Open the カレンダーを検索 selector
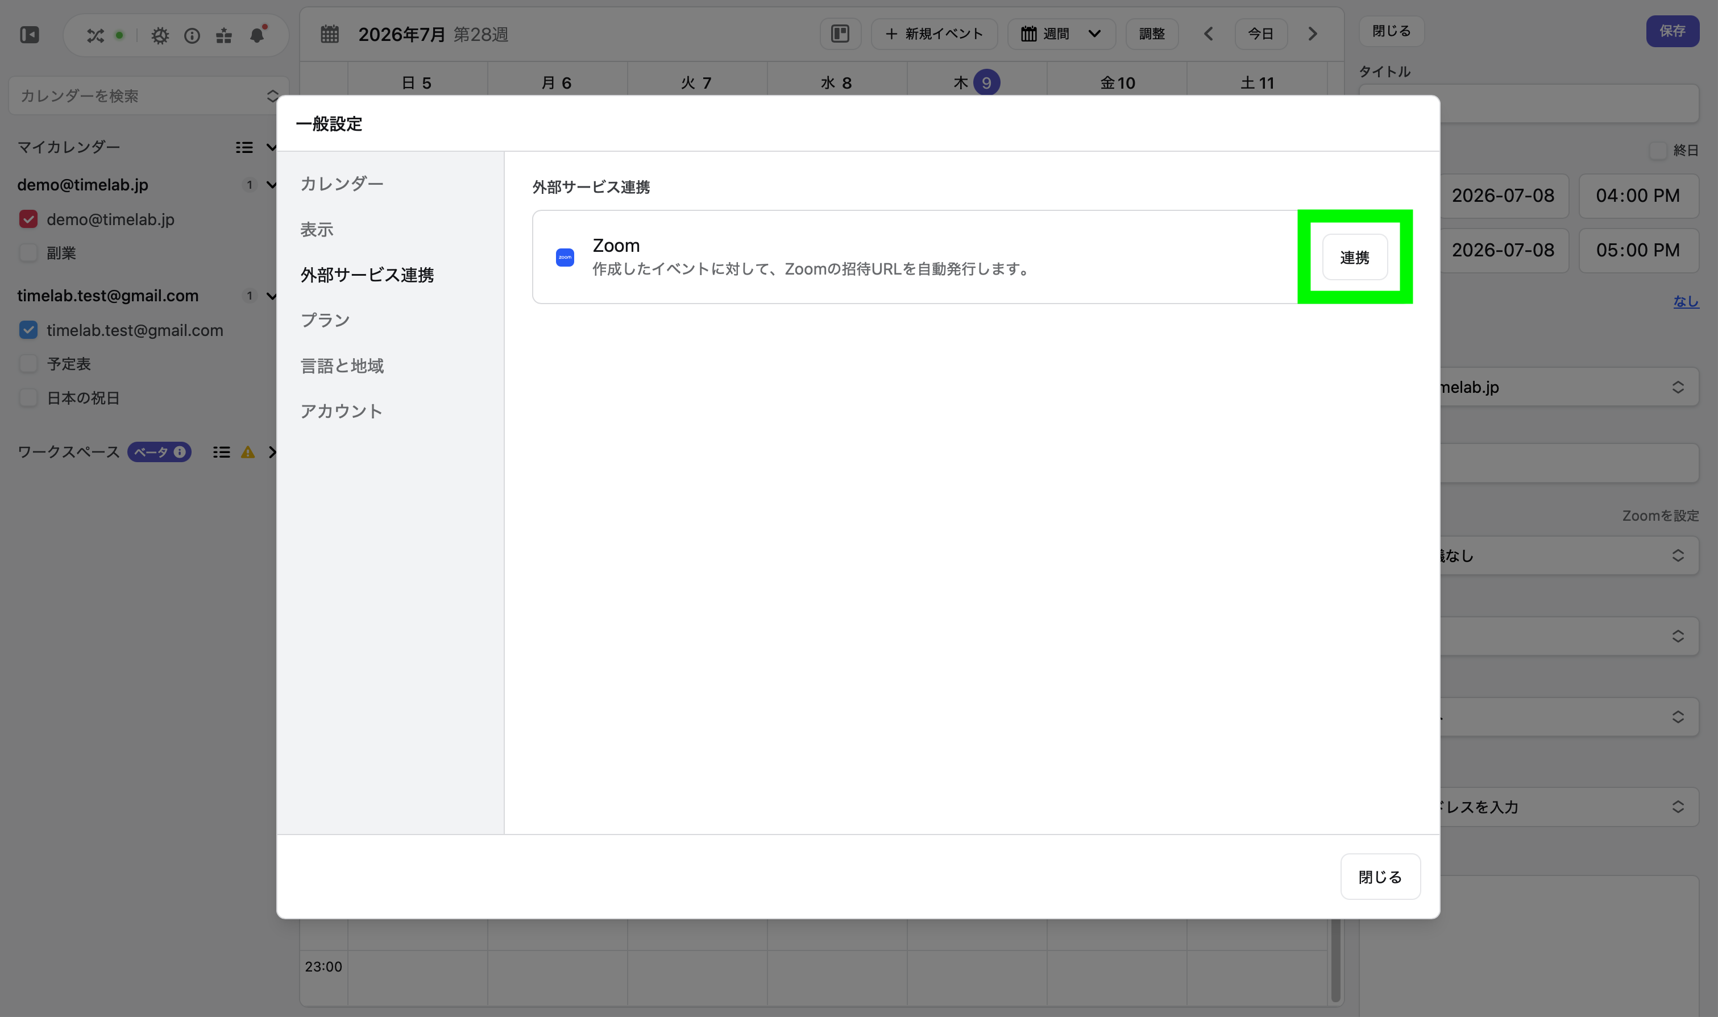The width and height of the screenshot is (1718, 1017). (149, 96)
